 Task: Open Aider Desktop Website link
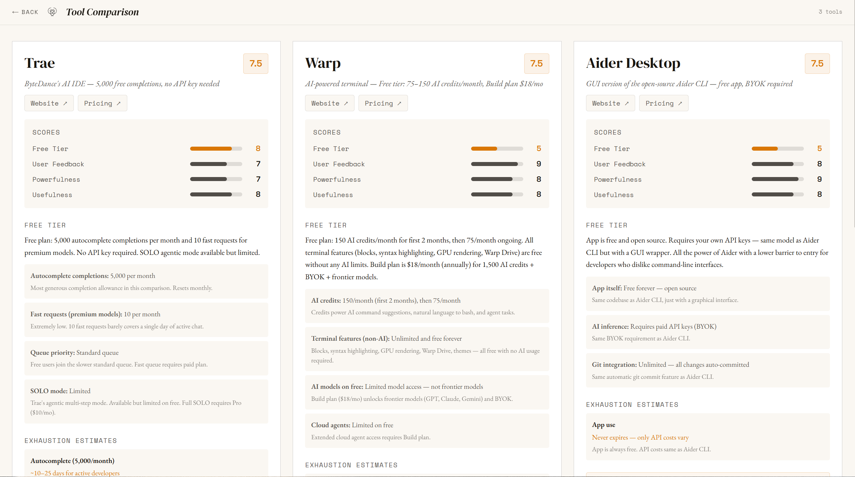coord(610,103)
